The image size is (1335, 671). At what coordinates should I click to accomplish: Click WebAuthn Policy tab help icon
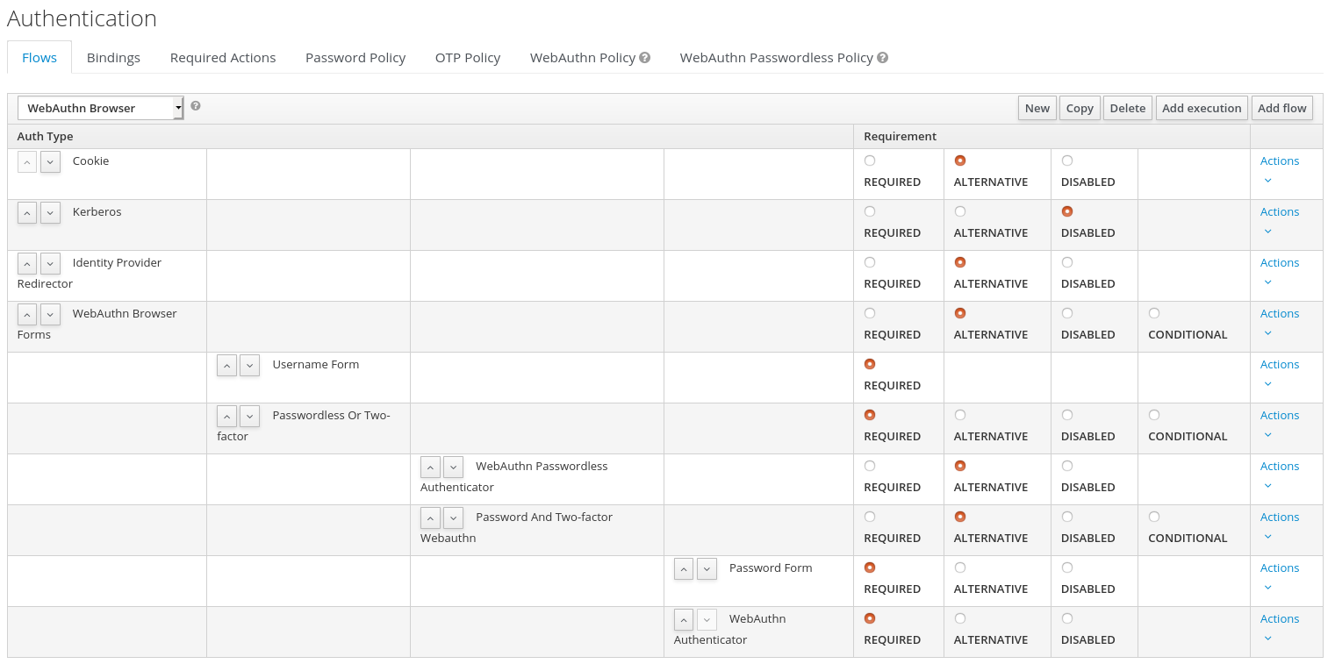[x=645, y=57]
